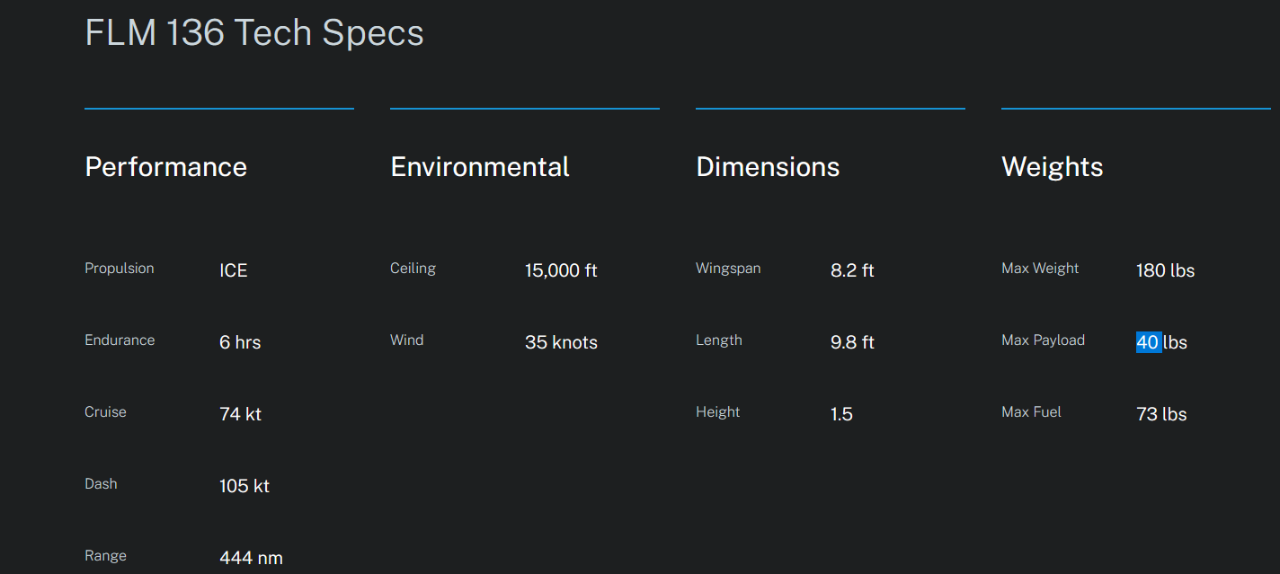Click the 73 lbs max fuel value
1280x574 pixels.
1161,414
